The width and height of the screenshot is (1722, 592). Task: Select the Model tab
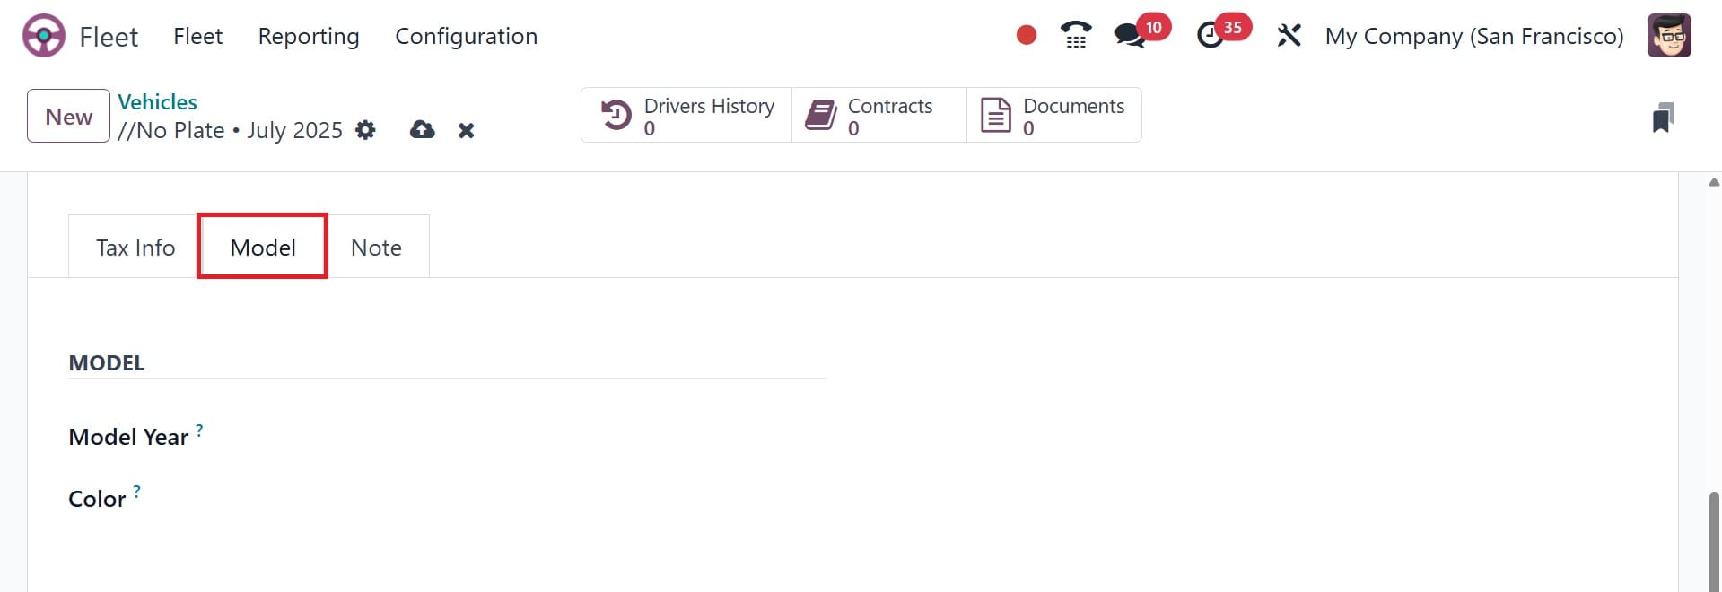point(263,248)
